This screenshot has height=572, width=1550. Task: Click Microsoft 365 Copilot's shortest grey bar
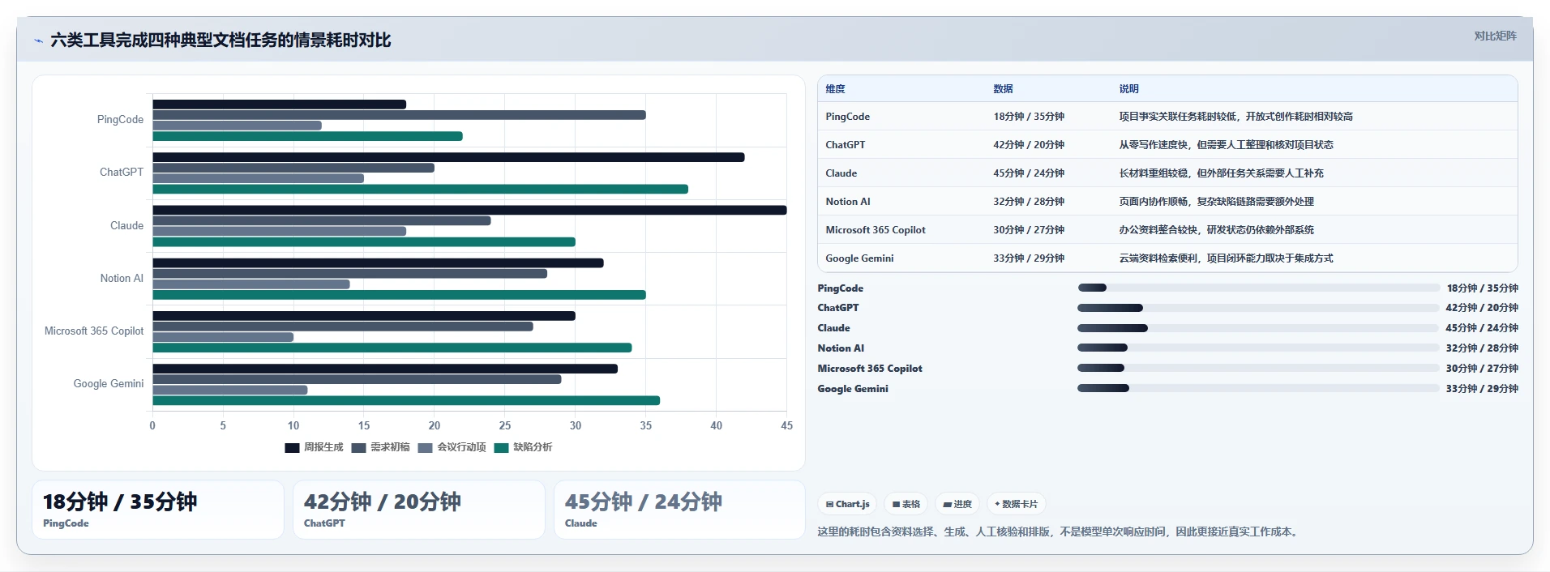click(223, 337)
